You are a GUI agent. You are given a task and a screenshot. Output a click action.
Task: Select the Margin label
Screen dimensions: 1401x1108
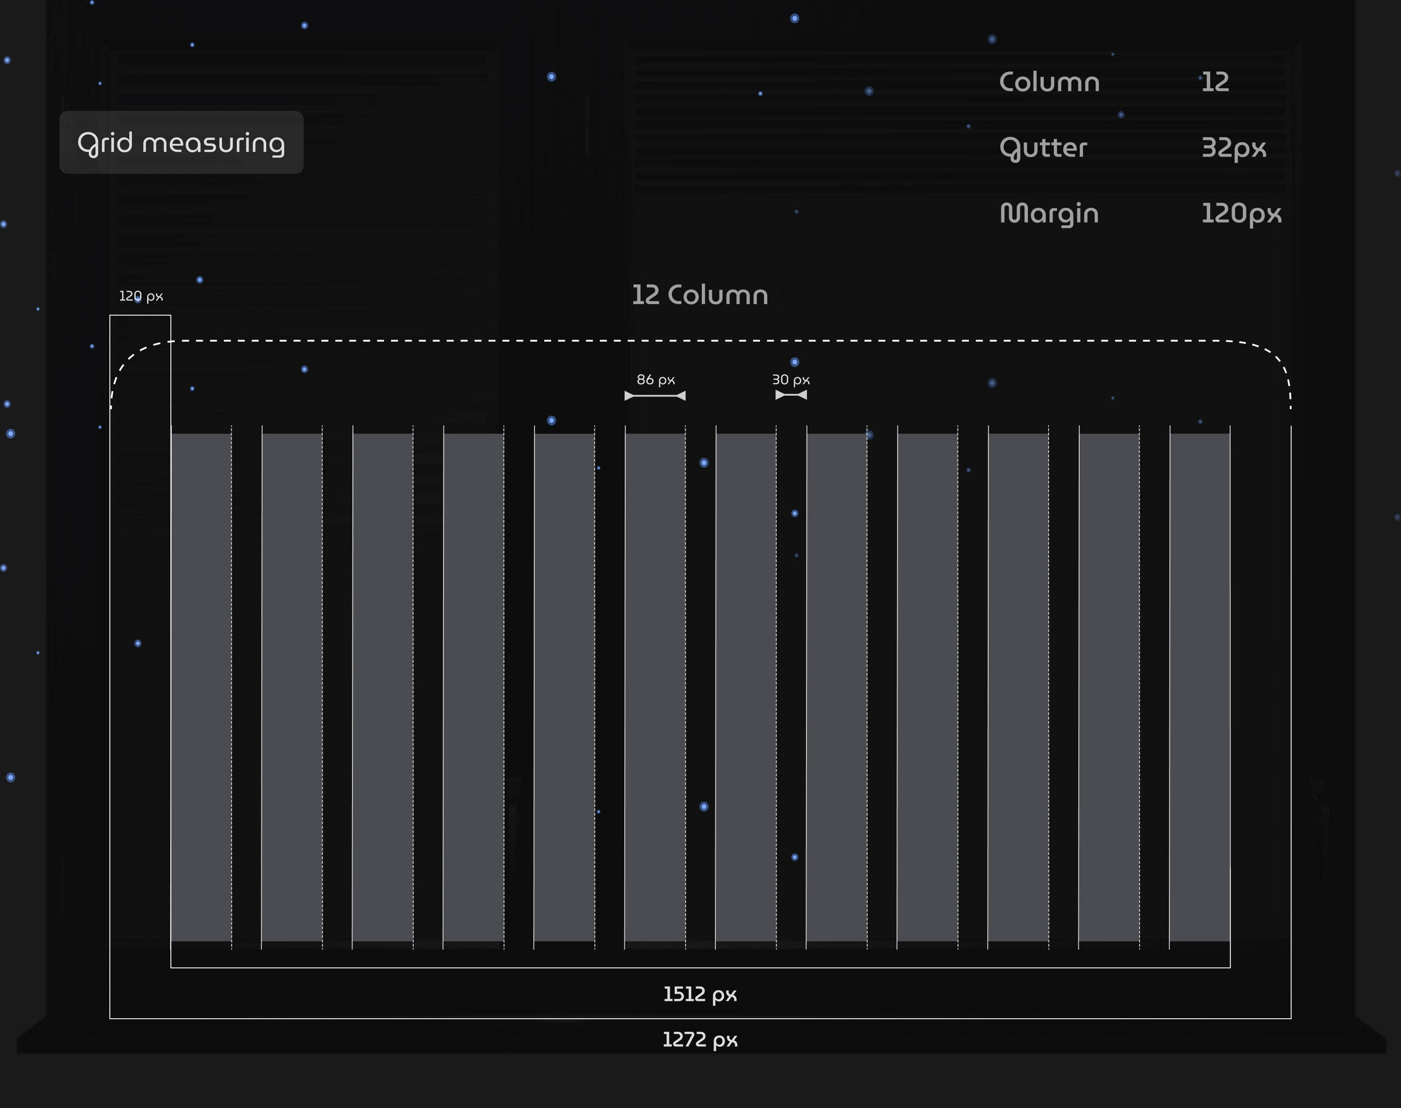pos(1049,214)
